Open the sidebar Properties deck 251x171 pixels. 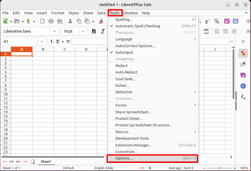point(243,53)
